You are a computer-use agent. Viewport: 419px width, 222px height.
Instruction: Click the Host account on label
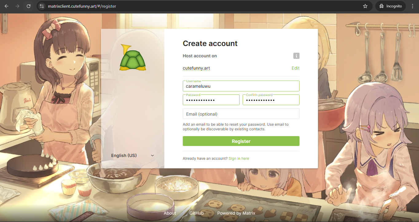tap(200, 56)
